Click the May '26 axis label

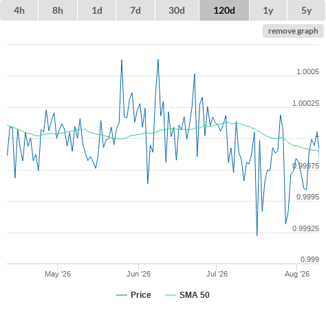coord(58,274)
